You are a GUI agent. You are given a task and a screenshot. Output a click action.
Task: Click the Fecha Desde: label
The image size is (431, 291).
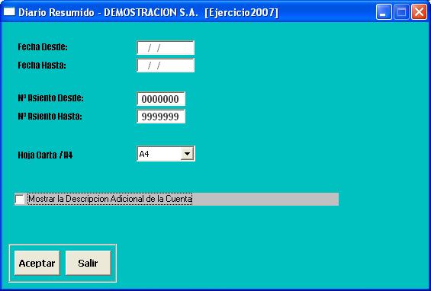click(43, 47)
